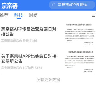96x96 pixels.
Task: Open the hamburger category menu icon
Action: 93,15
